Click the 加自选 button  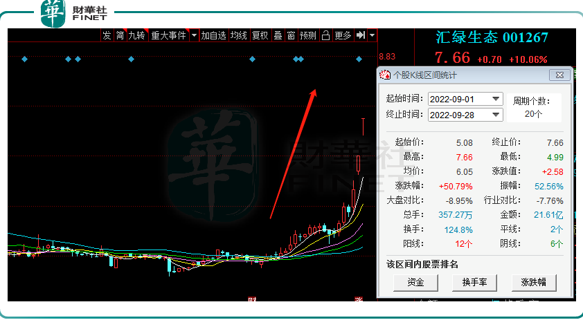[214, 35]
